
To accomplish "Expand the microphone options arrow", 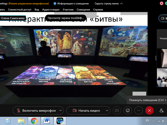I will [61, 110].
